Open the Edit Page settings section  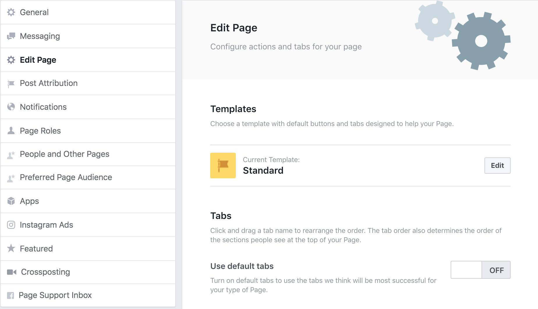click(38, 60)
